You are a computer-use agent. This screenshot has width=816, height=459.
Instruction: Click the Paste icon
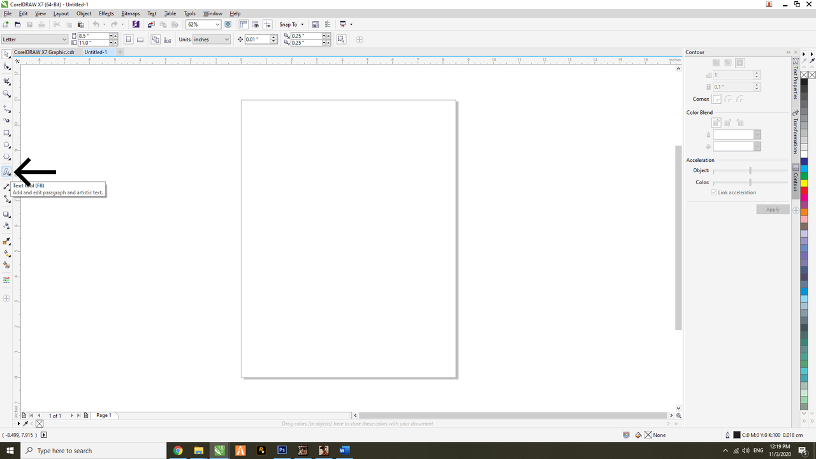[81, 24]
